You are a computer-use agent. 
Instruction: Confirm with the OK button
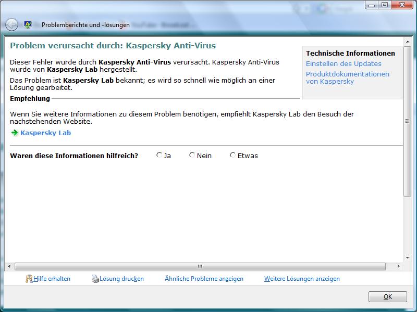pyautogui.click(x=388, y=296)
